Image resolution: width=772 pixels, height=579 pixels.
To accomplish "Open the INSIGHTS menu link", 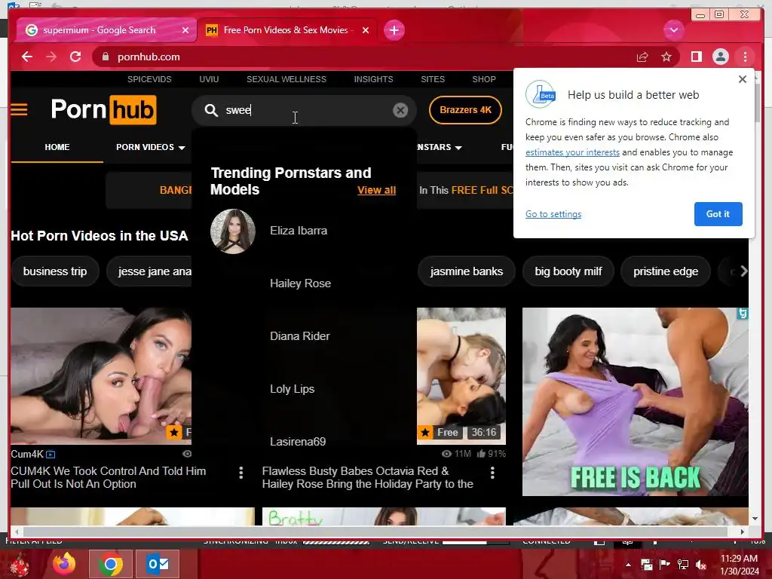I will coord(374,79).
